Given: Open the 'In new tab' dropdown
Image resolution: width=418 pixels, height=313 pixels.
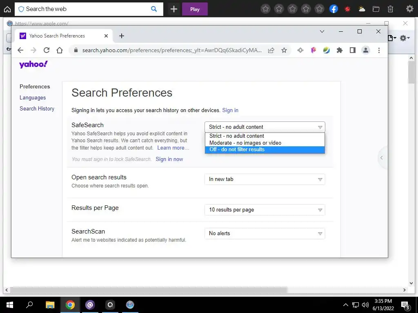Looking at the screenshot, I should coord(265,179).
